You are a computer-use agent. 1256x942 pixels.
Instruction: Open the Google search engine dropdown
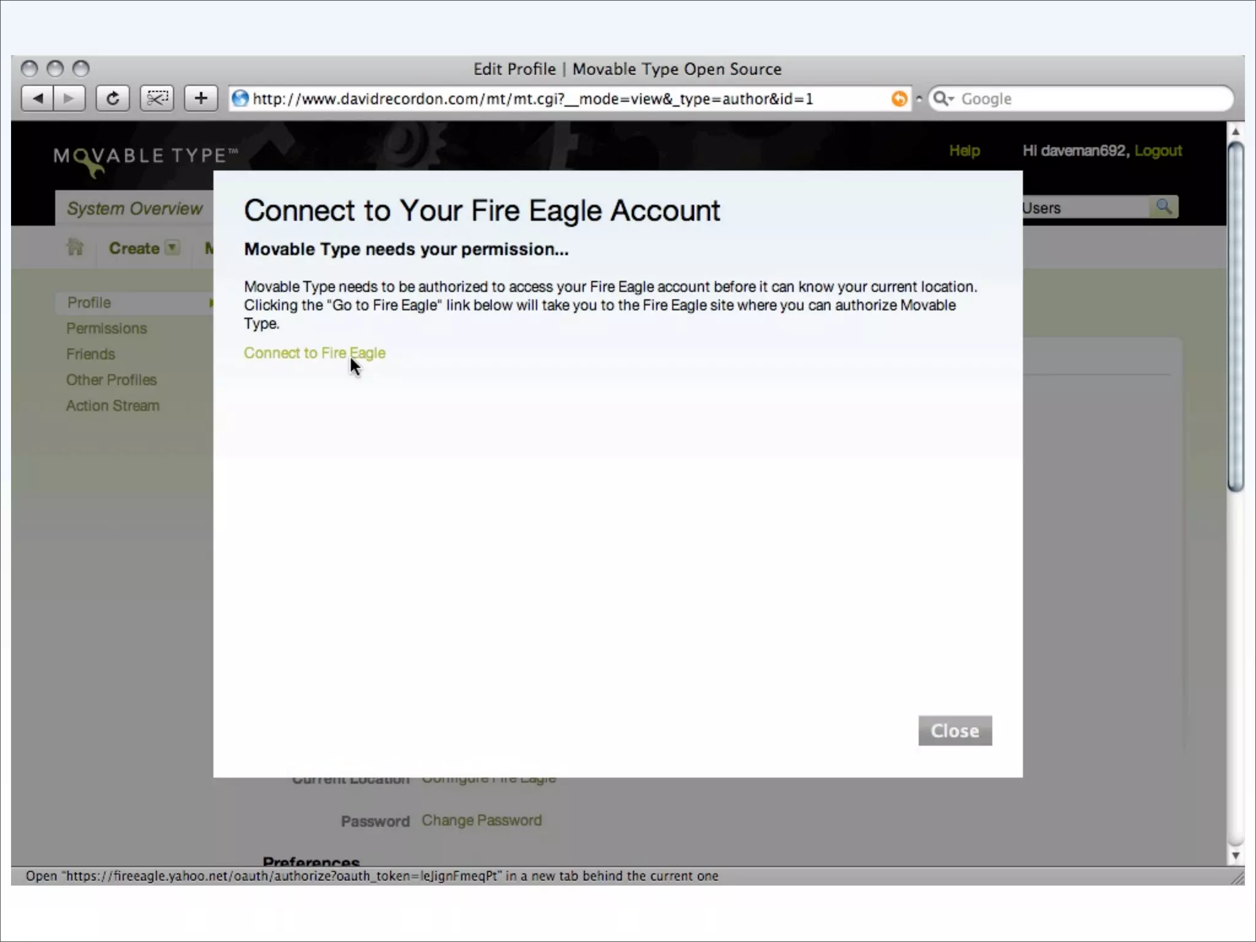tap(944, 99)
